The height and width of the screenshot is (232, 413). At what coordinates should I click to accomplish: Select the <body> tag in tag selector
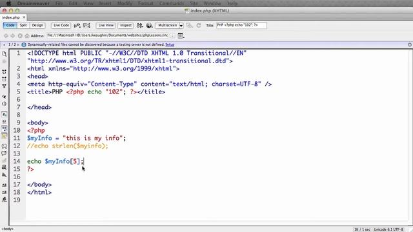point(7,229)
